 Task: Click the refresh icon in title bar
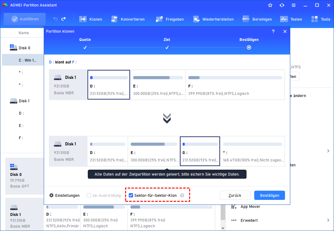tap(282, 5)
